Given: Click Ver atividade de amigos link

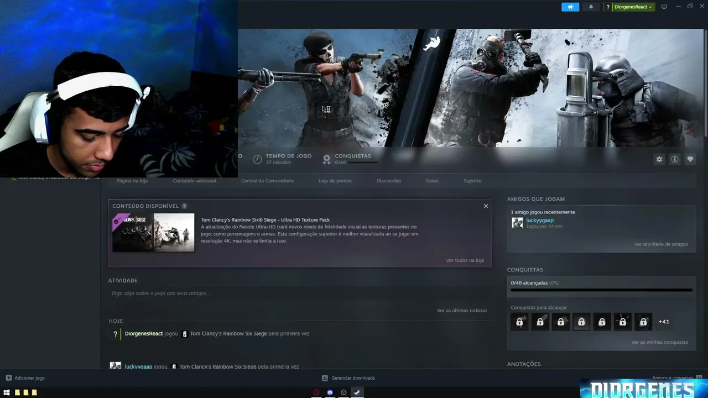Looking at the screenshot, I should [x=661, y=244].
